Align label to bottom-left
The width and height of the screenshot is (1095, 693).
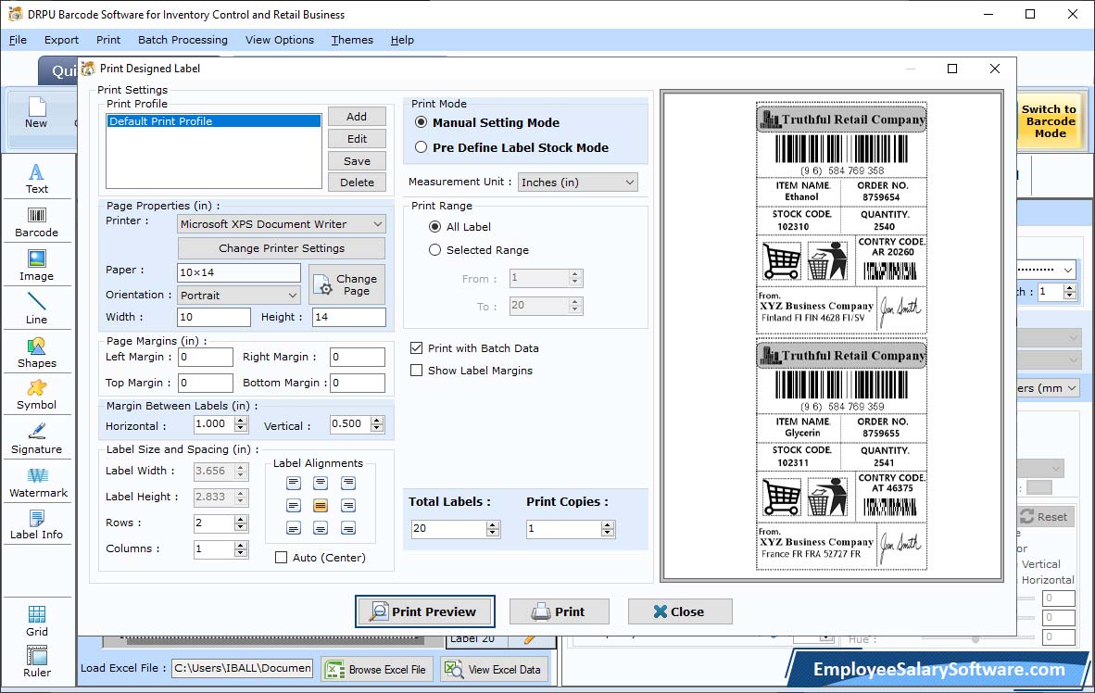tap(294, 528)
